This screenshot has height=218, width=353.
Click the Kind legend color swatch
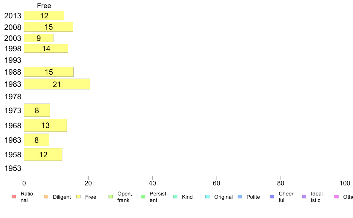(175, 197)
